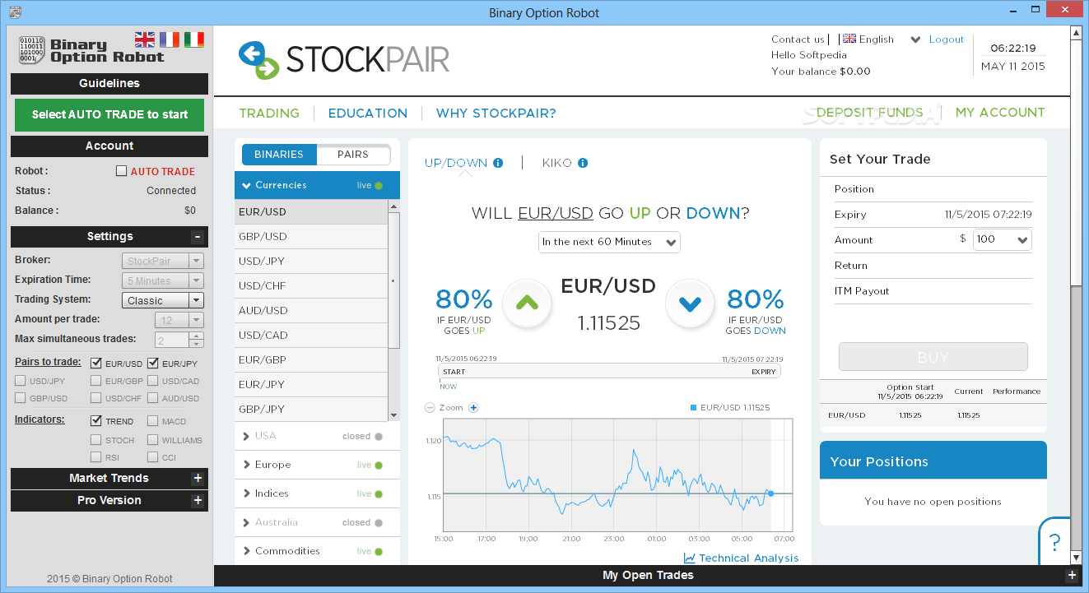This screenshot has width=1089, height=593.
Task: Open the Amount 100 dropdown
Action: pos(1002,239)
